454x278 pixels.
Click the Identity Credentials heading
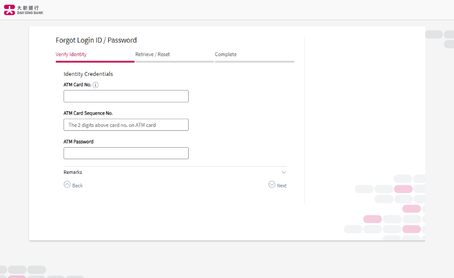(88, 74)
